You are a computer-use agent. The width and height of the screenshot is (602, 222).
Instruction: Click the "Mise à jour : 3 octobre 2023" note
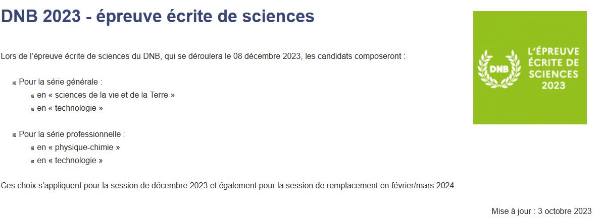tap(541, 211)
